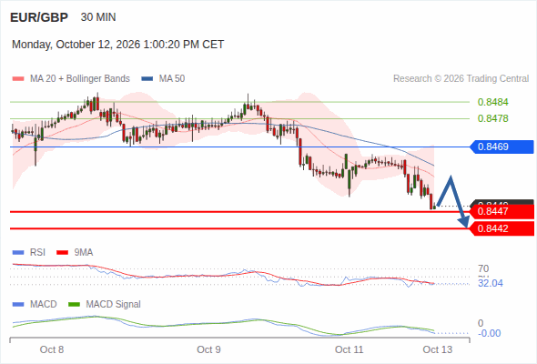This screenshot has height=364, width=537.
Task: Click the Oct 9 date axis label
Action: coord(208,349)
